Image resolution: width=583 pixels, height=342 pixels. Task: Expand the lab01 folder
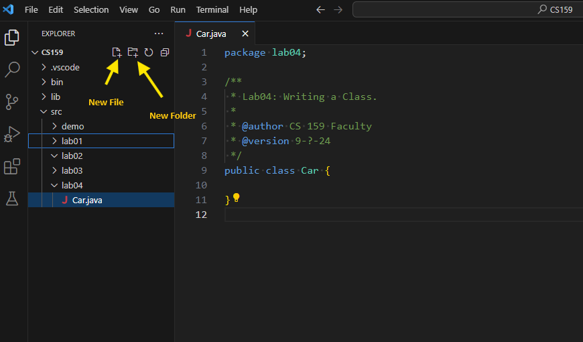click(x=72, y=141)
